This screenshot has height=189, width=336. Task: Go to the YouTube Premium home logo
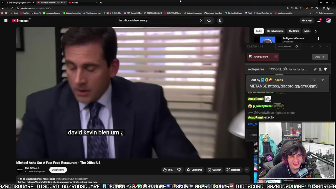pos(21,20)
